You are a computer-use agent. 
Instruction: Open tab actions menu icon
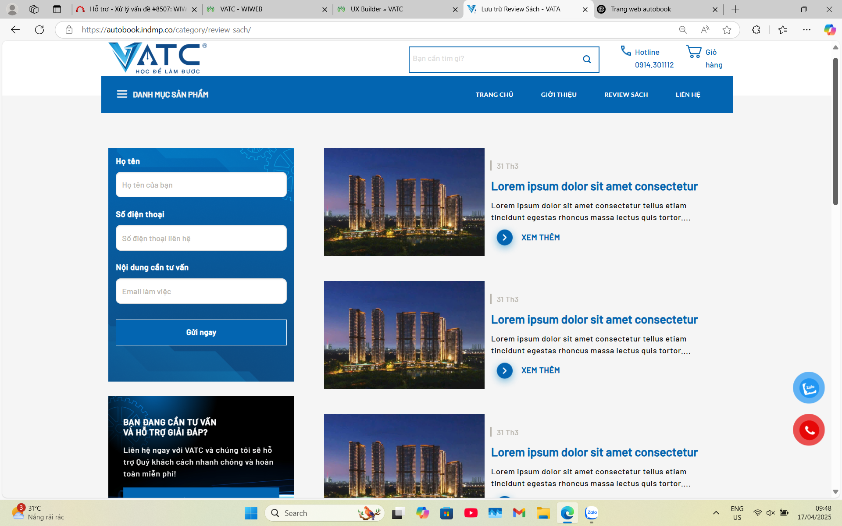pos(57,9)
